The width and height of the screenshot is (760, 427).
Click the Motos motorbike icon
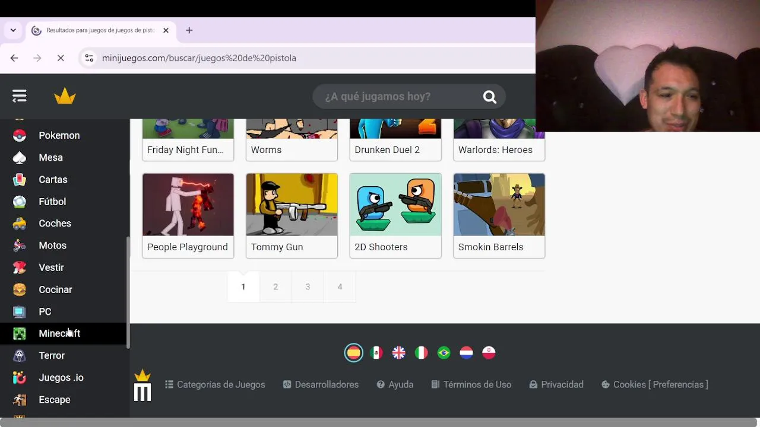coord(20,246)
